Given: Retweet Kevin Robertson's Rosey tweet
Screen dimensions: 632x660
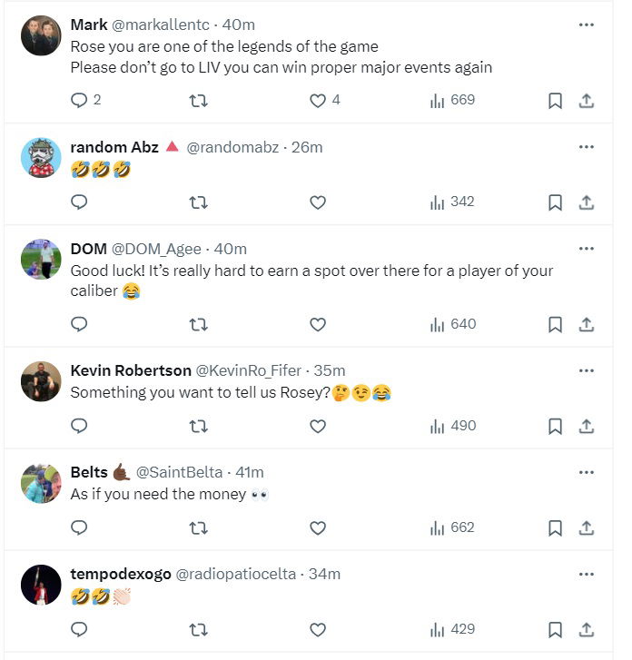Looking at the screenshot, I should tap(198, 426).
